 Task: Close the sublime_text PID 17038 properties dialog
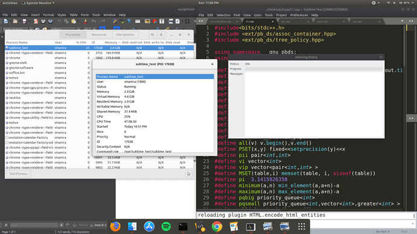click(x=212, y=64)
